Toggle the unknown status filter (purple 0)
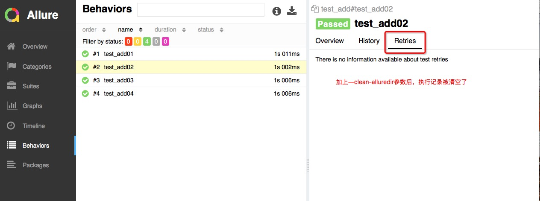The width and height of the screenshot is (540, 201). (165, 41)
